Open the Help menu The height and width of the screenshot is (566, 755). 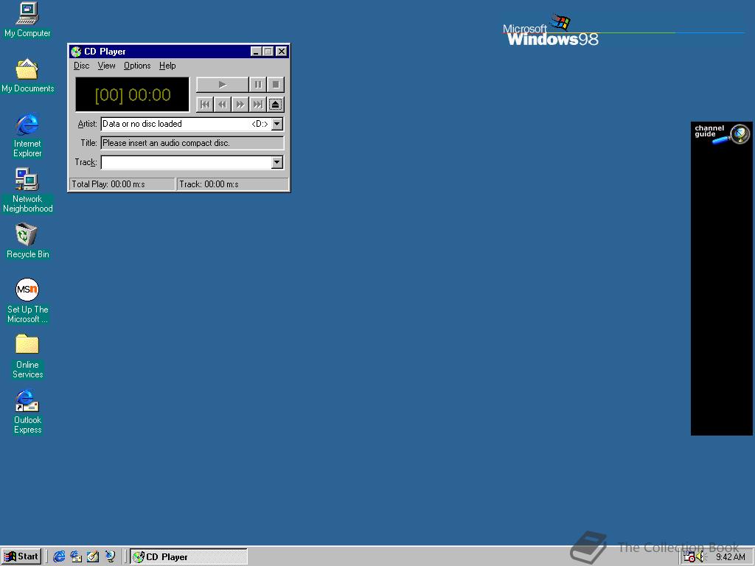pos(167,66)
